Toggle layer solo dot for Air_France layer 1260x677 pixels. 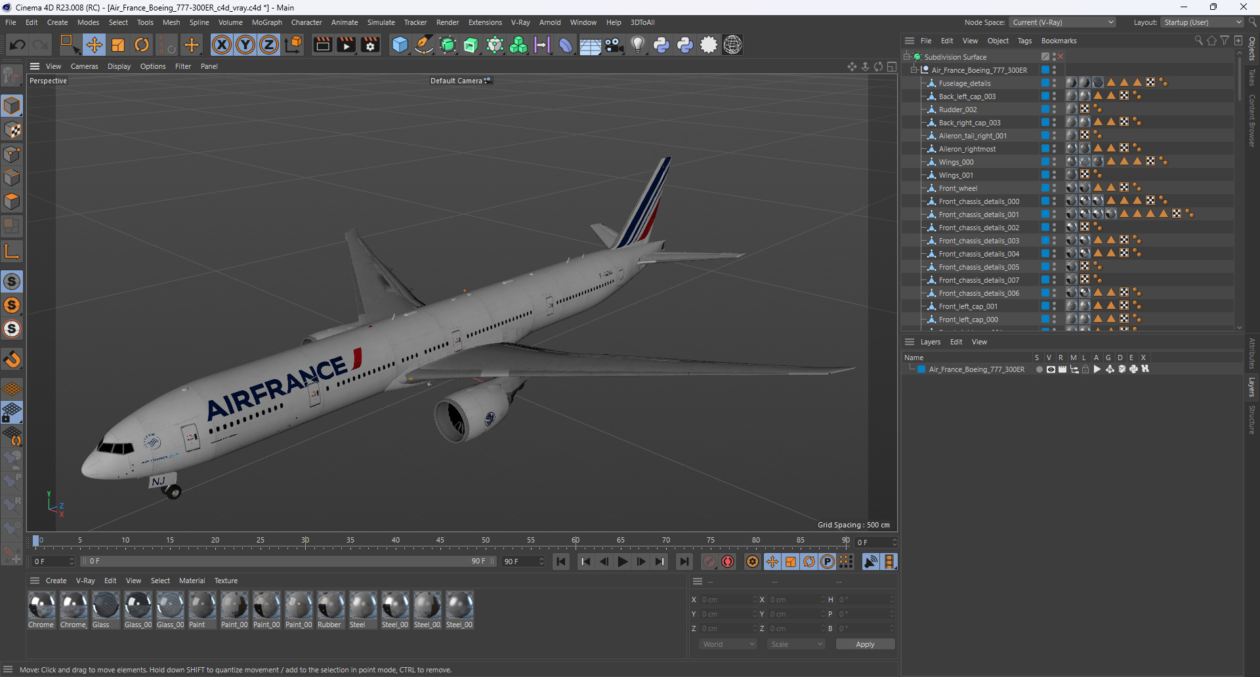[x=1039, y=369]
